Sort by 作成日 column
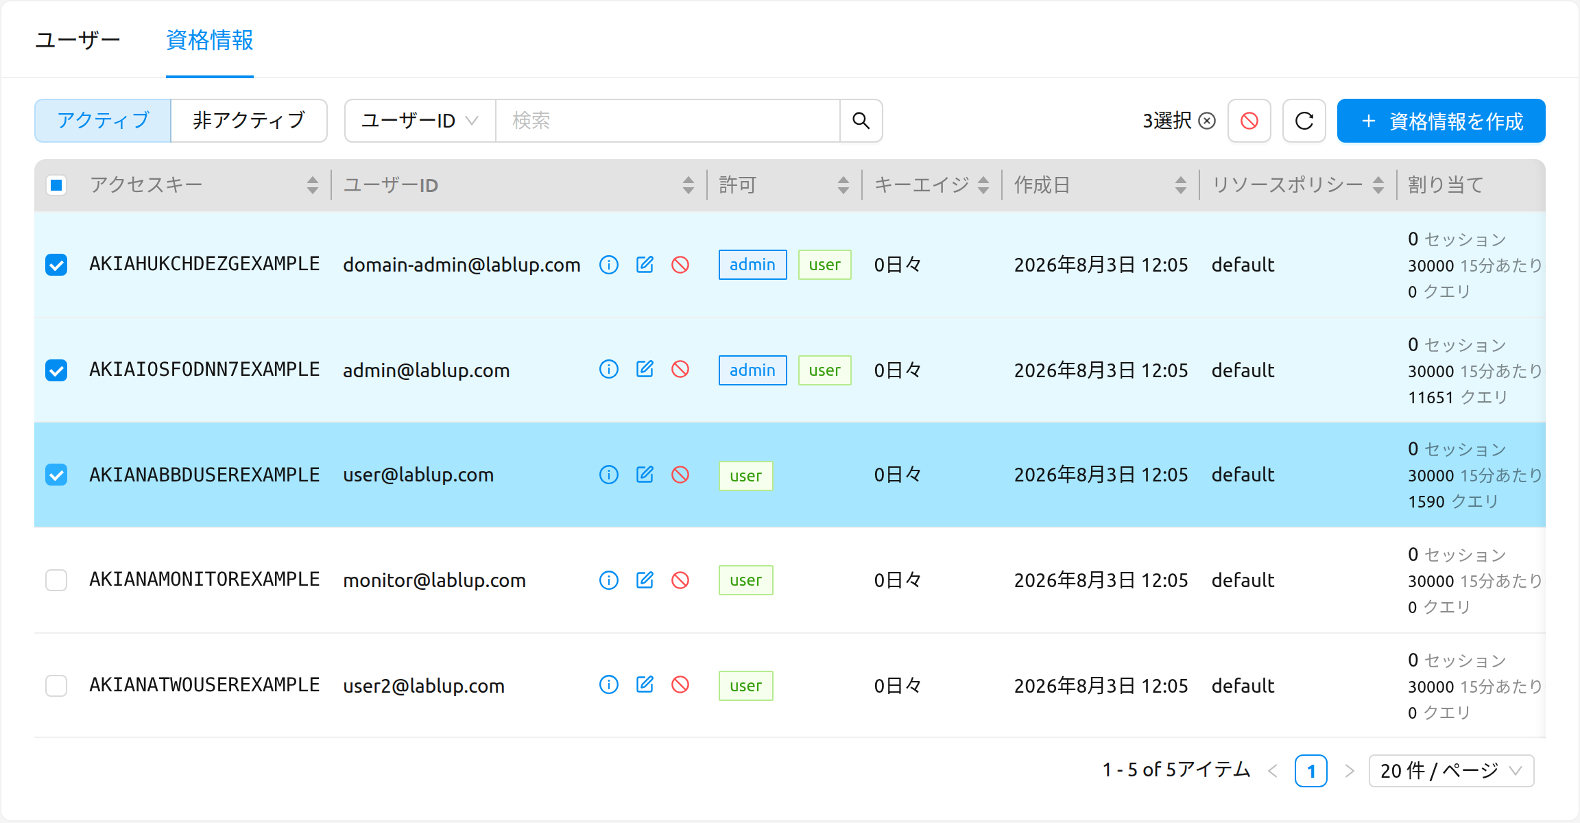 pyautogui.click(x=1181, y=185)
